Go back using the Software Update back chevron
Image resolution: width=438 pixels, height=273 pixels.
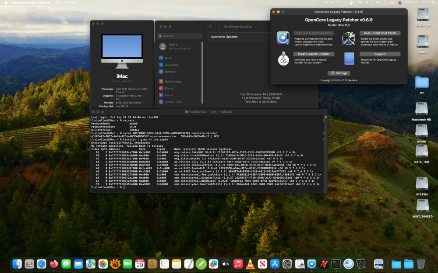click(210, 27)
